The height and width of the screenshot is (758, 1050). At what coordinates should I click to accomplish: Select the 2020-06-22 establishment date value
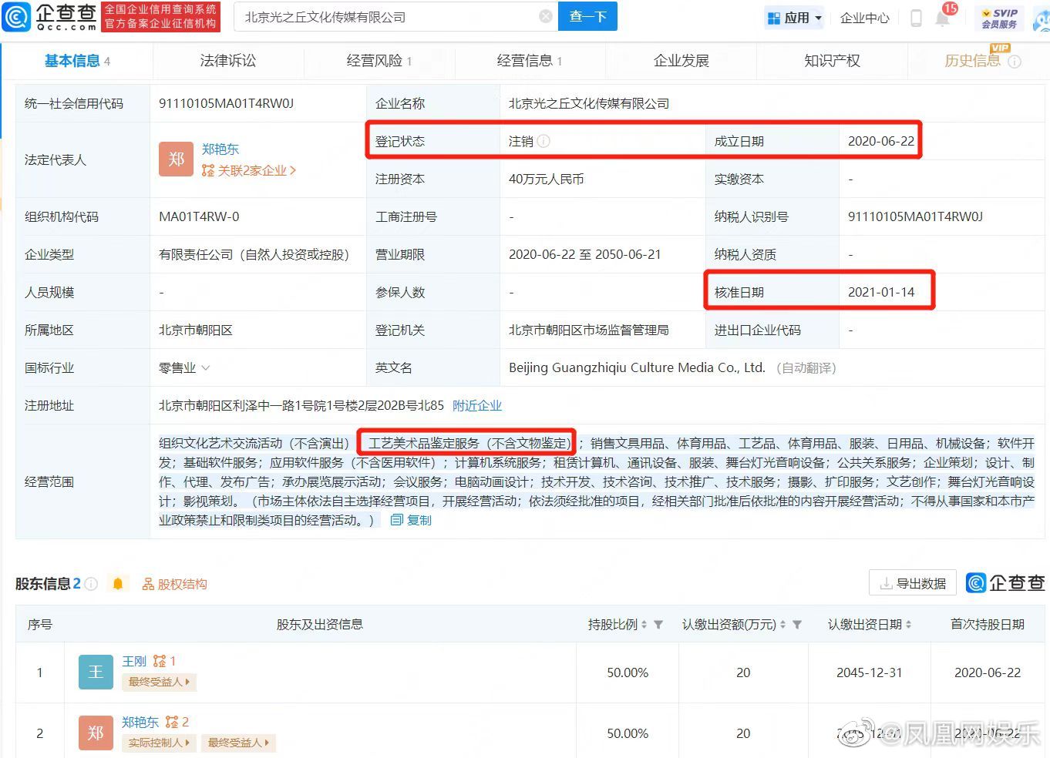(881, 141)
